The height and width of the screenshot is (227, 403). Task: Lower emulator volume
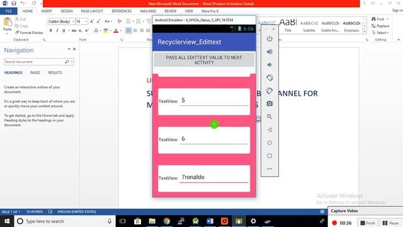pyautogui.click(x=270, y=64)
